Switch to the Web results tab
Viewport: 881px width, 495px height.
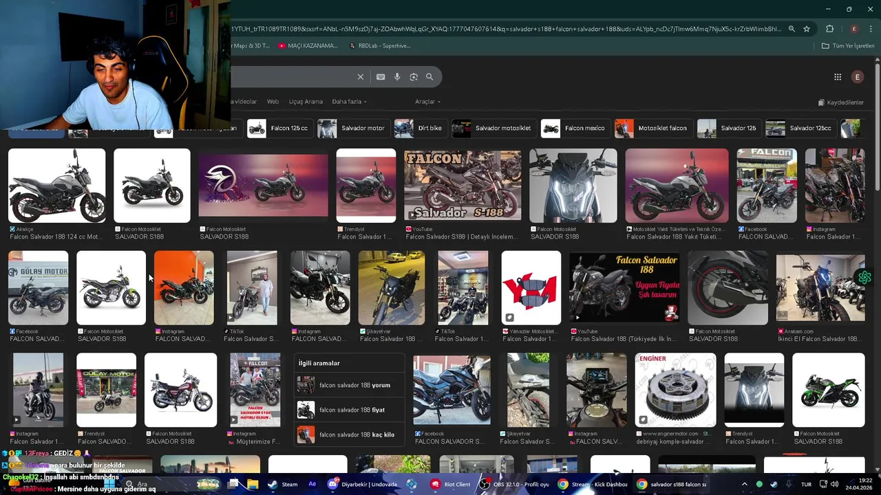[273, 102]
